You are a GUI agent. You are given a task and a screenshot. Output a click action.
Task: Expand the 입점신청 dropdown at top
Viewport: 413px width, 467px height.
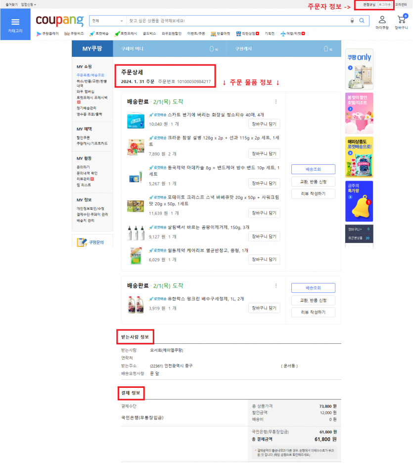[28, 4]
